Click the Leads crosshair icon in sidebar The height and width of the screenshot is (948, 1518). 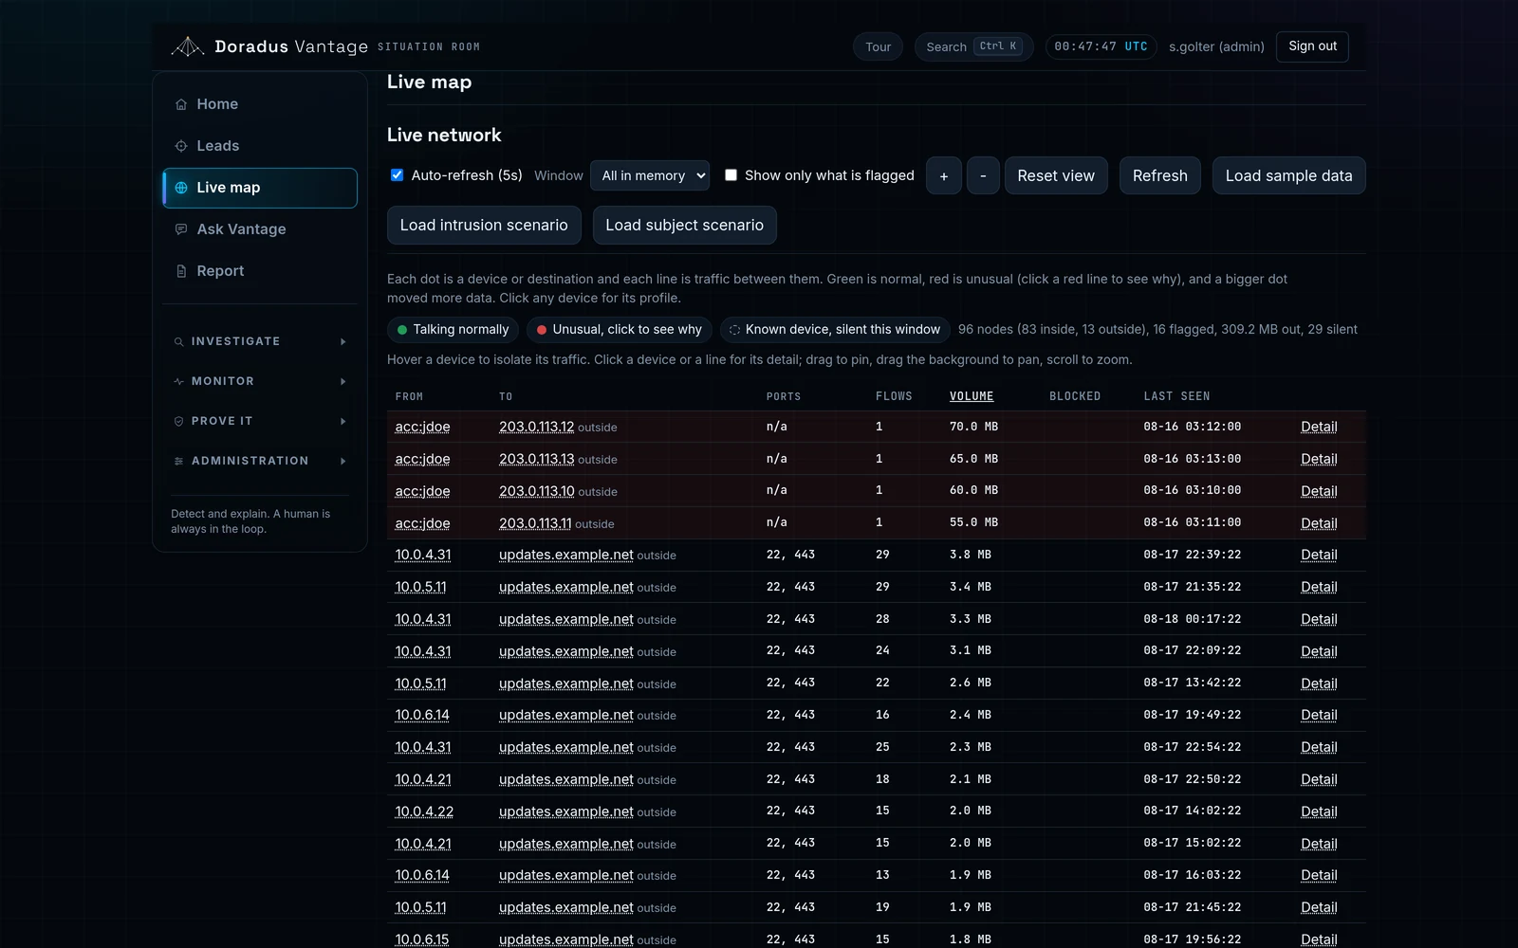[181, 146]
